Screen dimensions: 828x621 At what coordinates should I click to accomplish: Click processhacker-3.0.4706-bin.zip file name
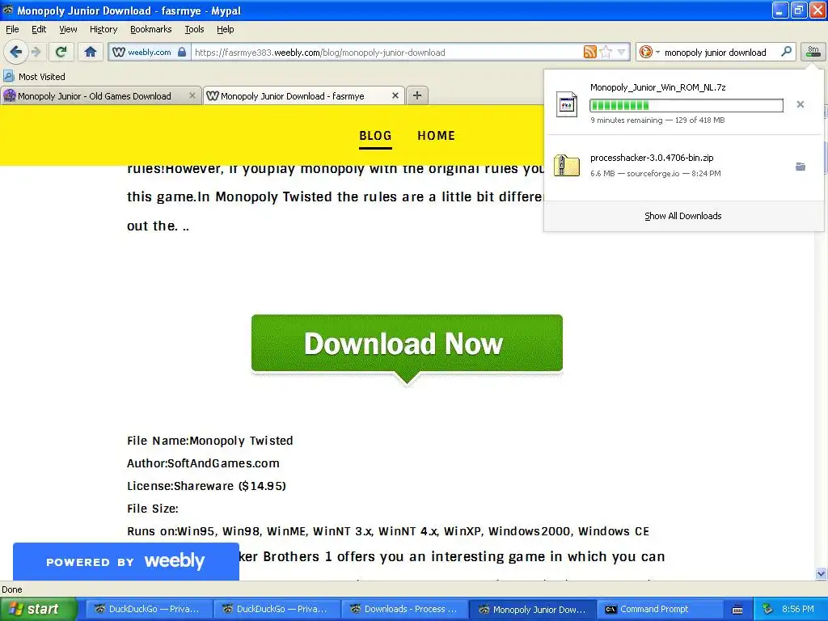[x=652, y=158]
